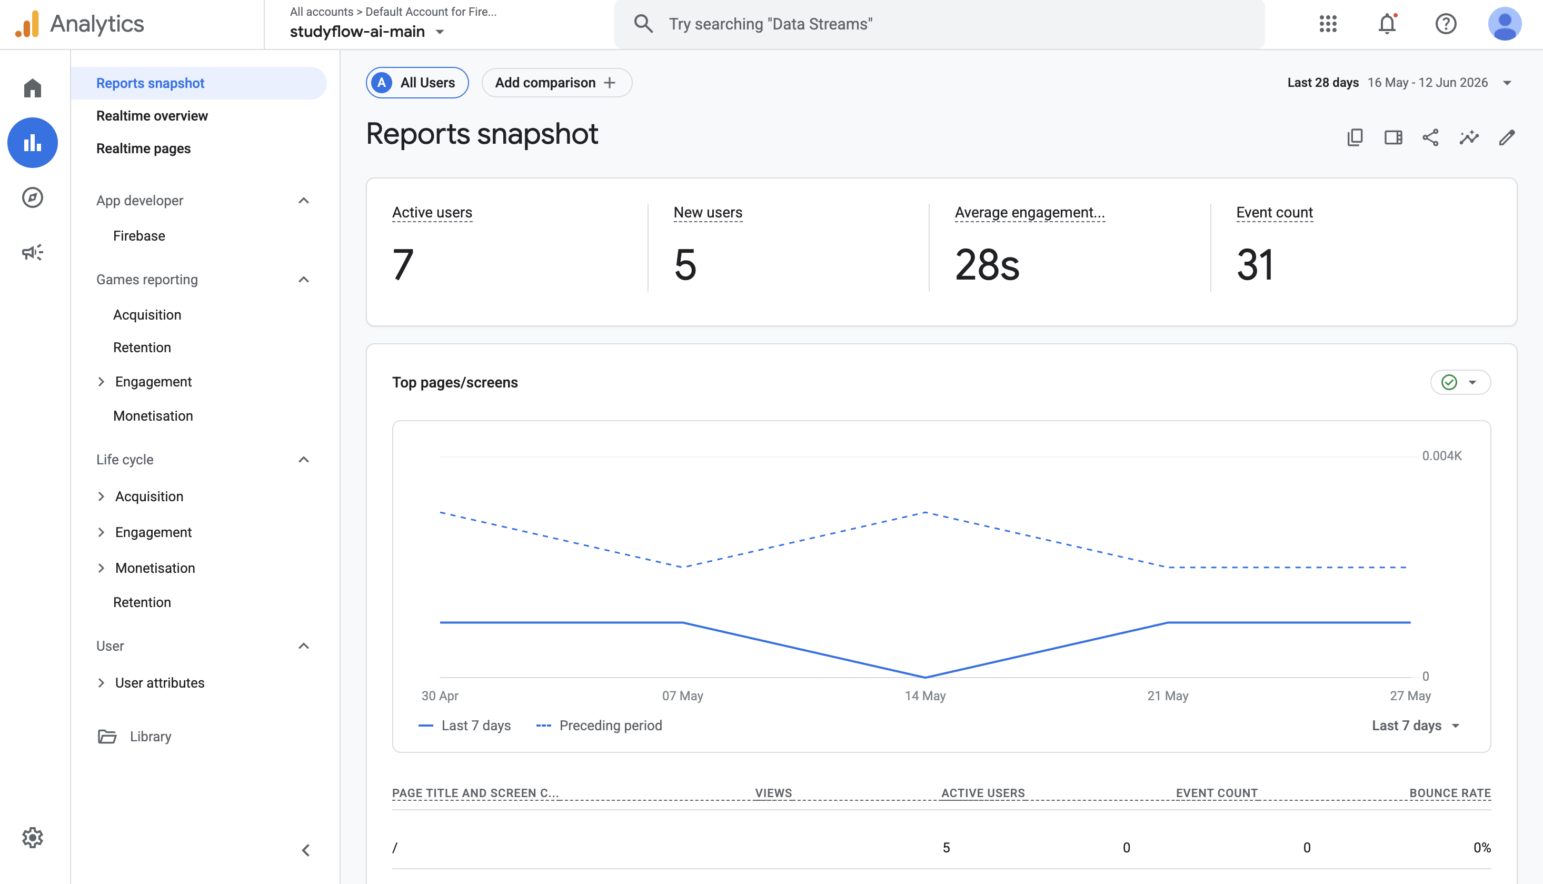1543x884 pixels.
Task: Open the Advertising megaphone icon
Action: click(x=32, y=252)
